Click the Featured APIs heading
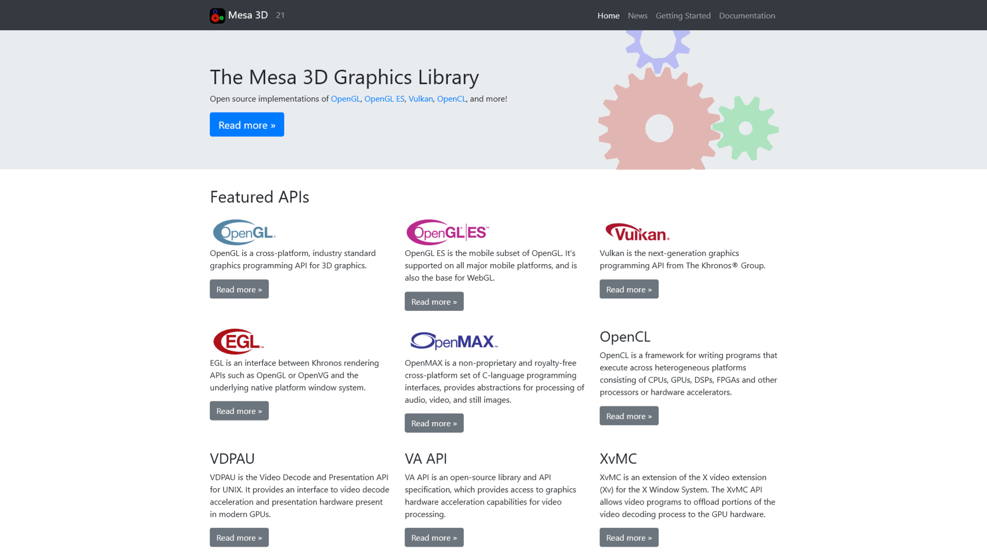 [x=260, y=197]
